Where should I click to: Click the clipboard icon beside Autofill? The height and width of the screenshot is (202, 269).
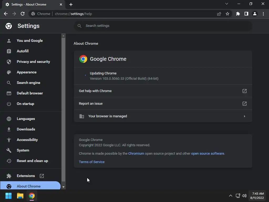pyautogui.click(x=9, y=51)
